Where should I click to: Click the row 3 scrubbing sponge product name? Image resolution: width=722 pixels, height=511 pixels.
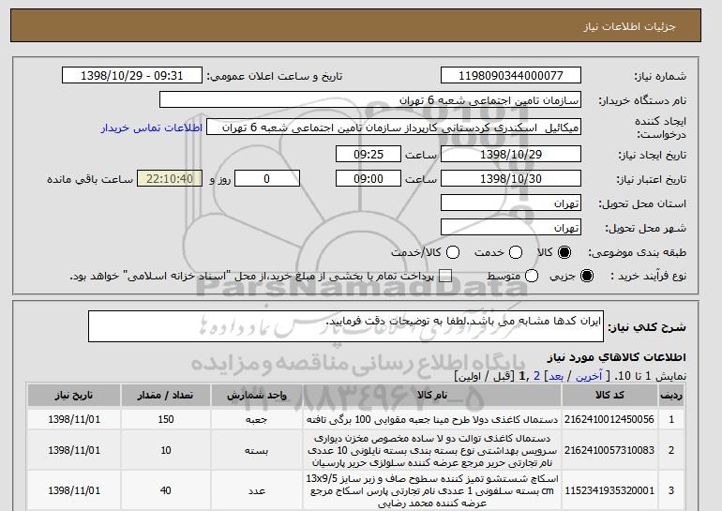point(432,490)
